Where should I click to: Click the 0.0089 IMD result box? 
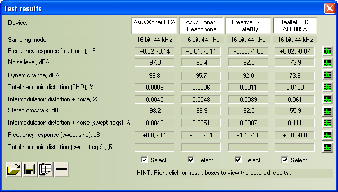click(x=248, y=100)
